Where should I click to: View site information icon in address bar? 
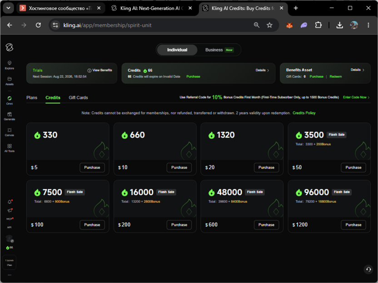[x=55, y=25]
